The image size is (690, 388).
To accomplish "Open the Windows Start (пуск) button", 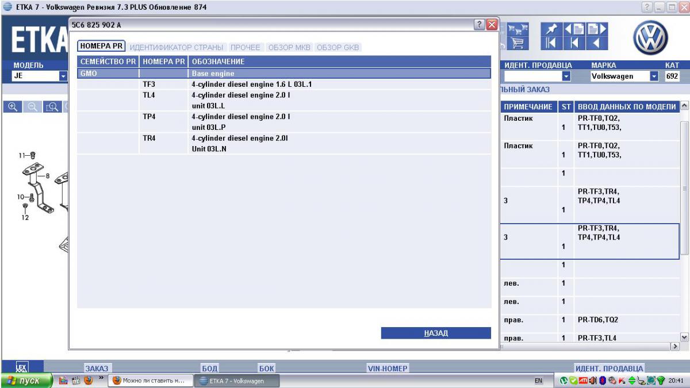I will 26,381.
